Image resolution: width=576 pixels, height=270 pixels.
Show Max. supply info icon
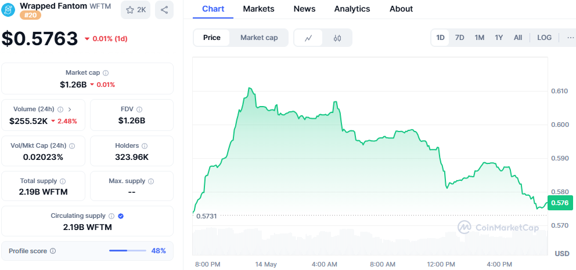coord(151,181)
